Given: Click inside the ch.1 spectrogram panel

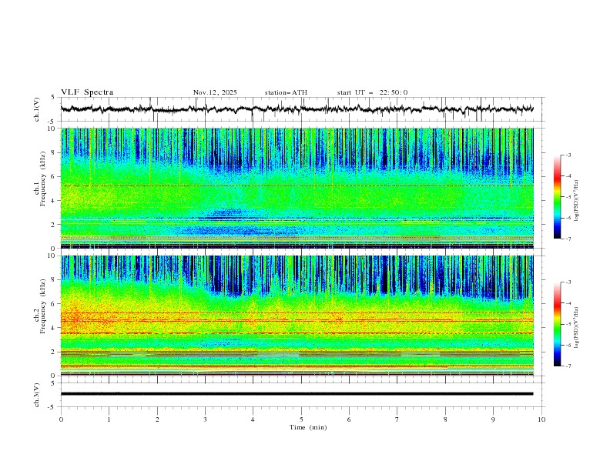Looking at the screenshot, I should [297, 188].
